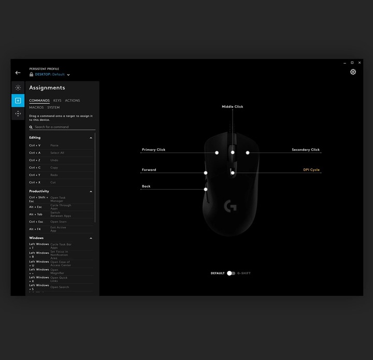
Task: Open the DESKTOP: Default profile dropdown
Action: [x=52, y=75]
